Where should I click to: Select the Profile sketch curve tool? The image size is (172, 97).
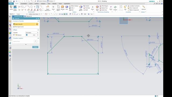click(x=19, y=7)
